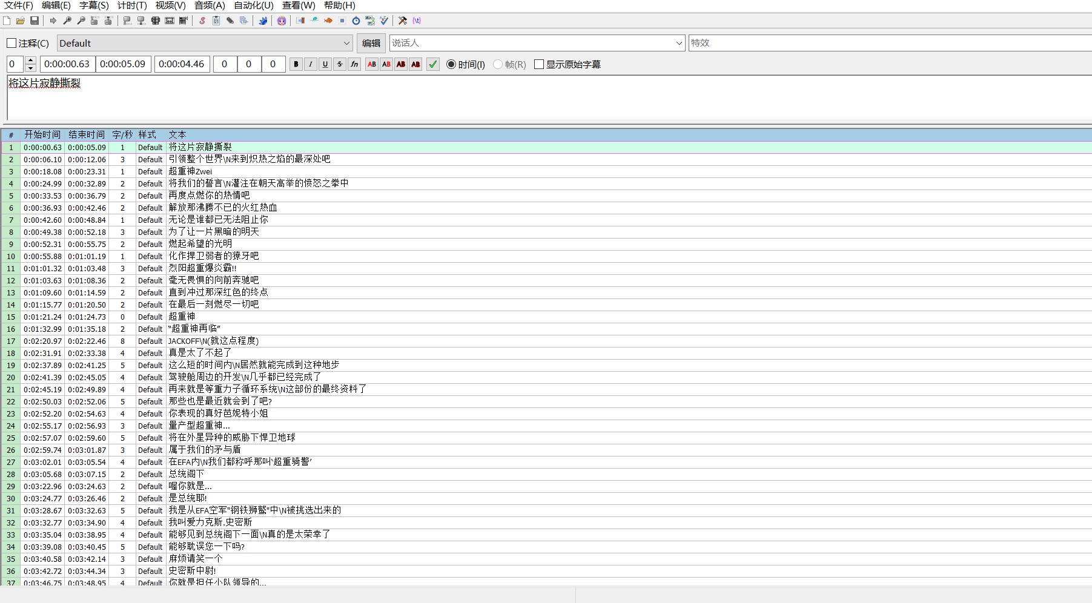The height and width of the screenshot is (603, 1092).
Task: Open Options hammer and wrench icon
Action: pos(403,21)
